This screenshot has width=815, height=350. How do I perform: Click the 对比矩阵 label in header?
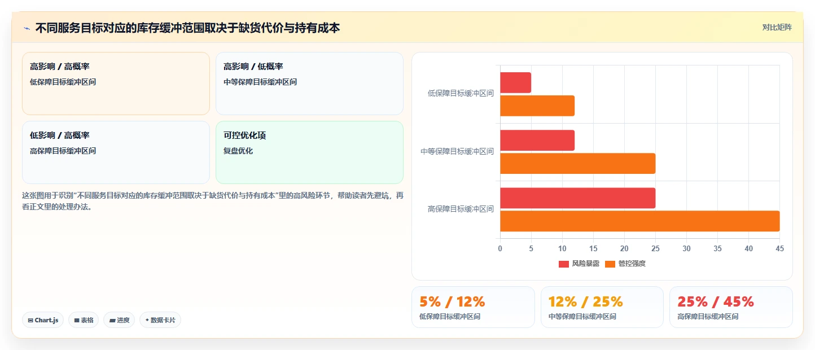[x=777, y=27]
